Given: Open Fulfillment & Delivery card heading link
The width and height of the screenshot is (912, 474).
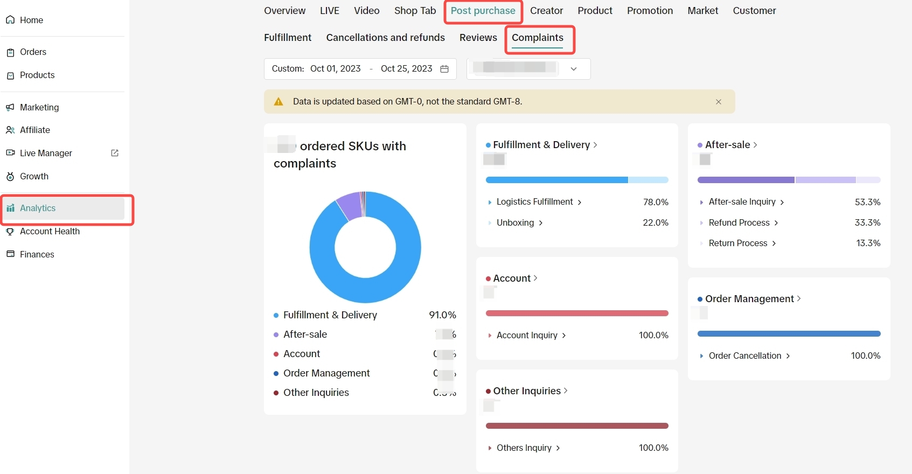Looking at the screenshot, I should point(545,145).
